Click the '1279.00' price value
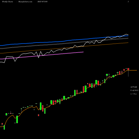139x139 pixels. (134, 87)
